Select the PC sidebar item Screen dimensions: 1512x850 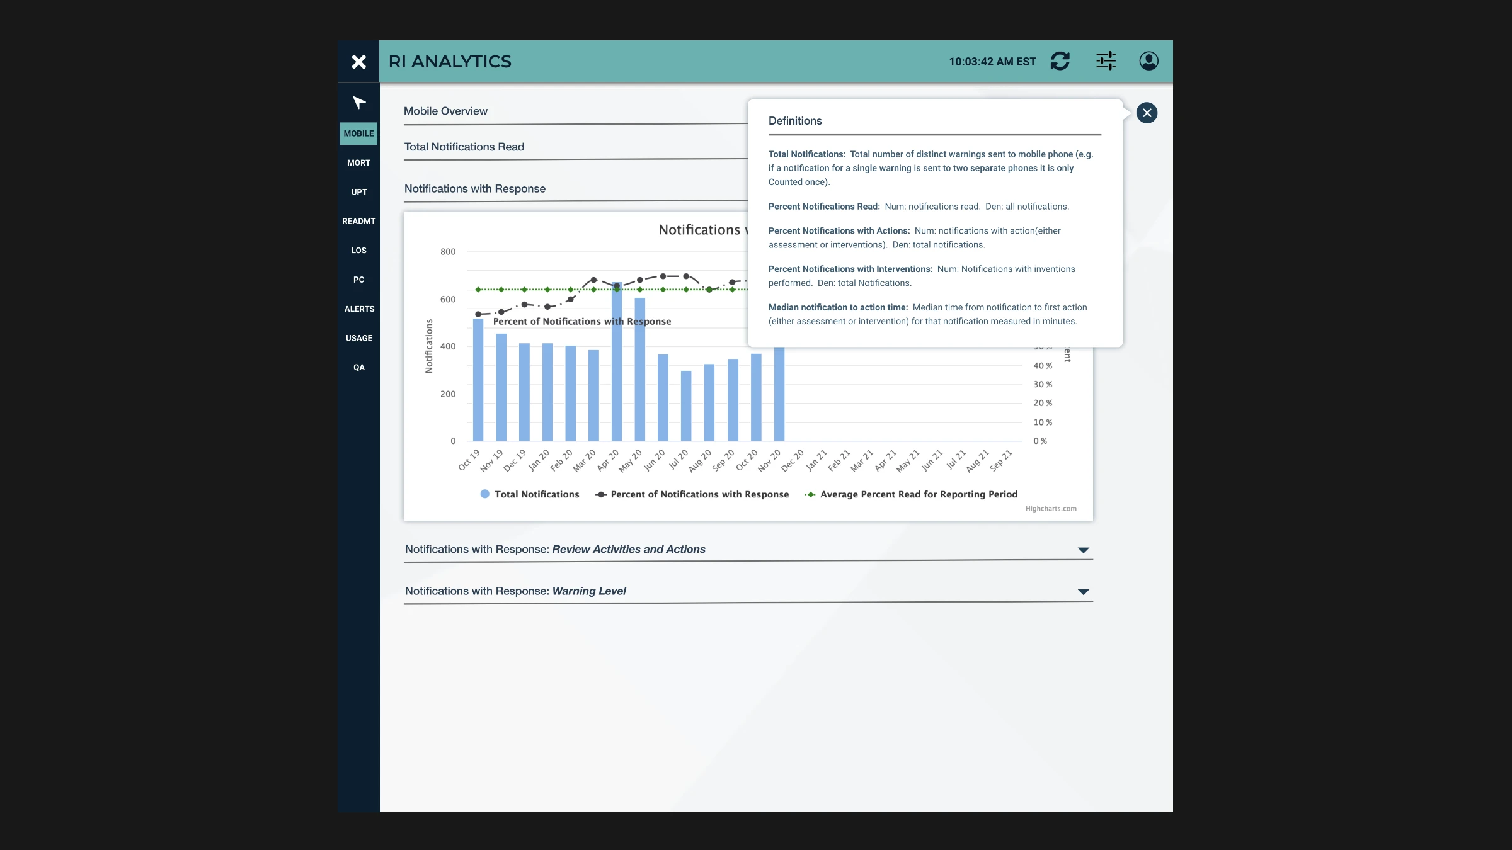(358, 280)
